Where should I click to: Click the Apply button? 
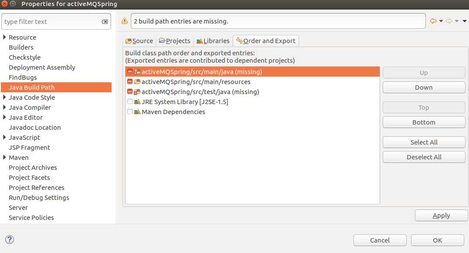point(441,216)
